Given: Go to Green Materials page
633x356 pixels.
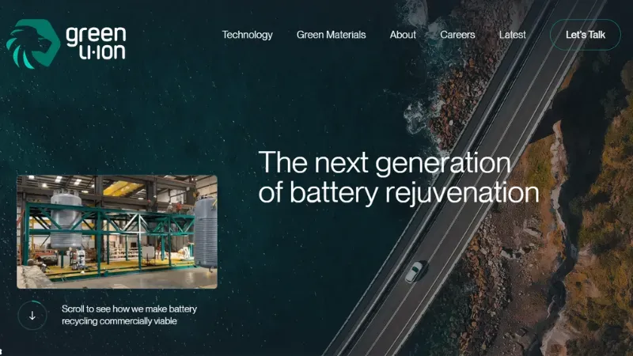Looking at the screenshot, I should coord(331,35).
